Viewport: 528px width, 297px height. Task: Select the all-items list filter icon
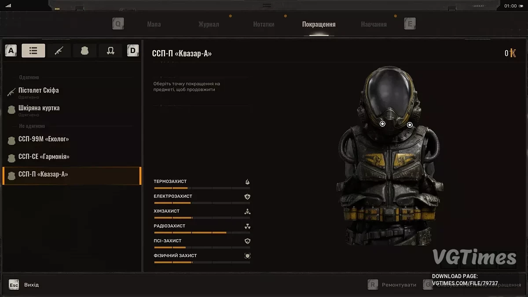(x=33, y=51)
